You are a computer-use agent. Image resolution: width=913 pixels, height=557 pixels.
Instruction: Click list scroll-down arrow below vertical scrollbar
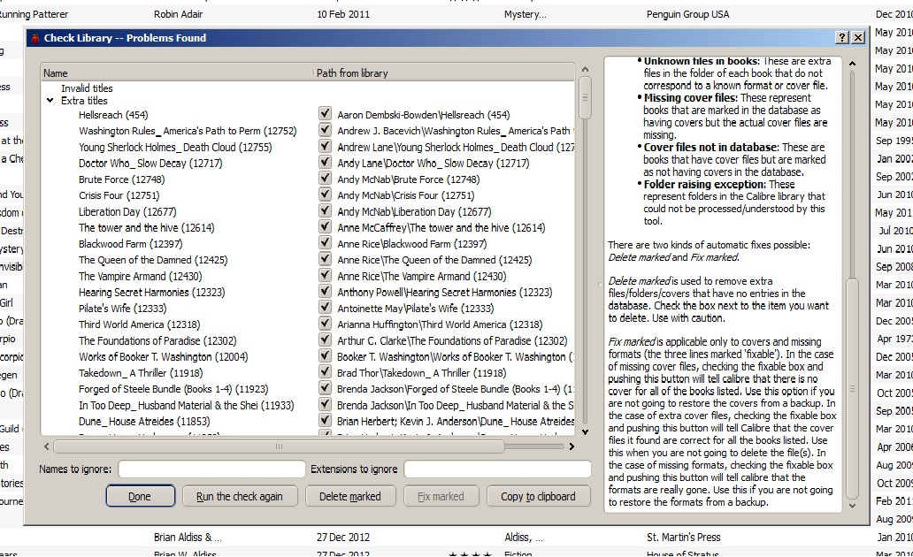(x=585, y=431)
